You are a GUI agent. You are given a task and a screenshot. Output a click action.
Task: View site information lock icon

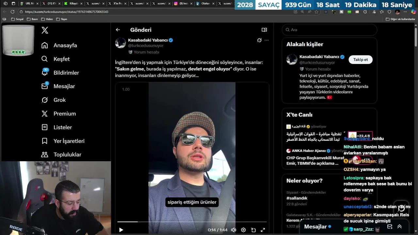pos(21,12)
